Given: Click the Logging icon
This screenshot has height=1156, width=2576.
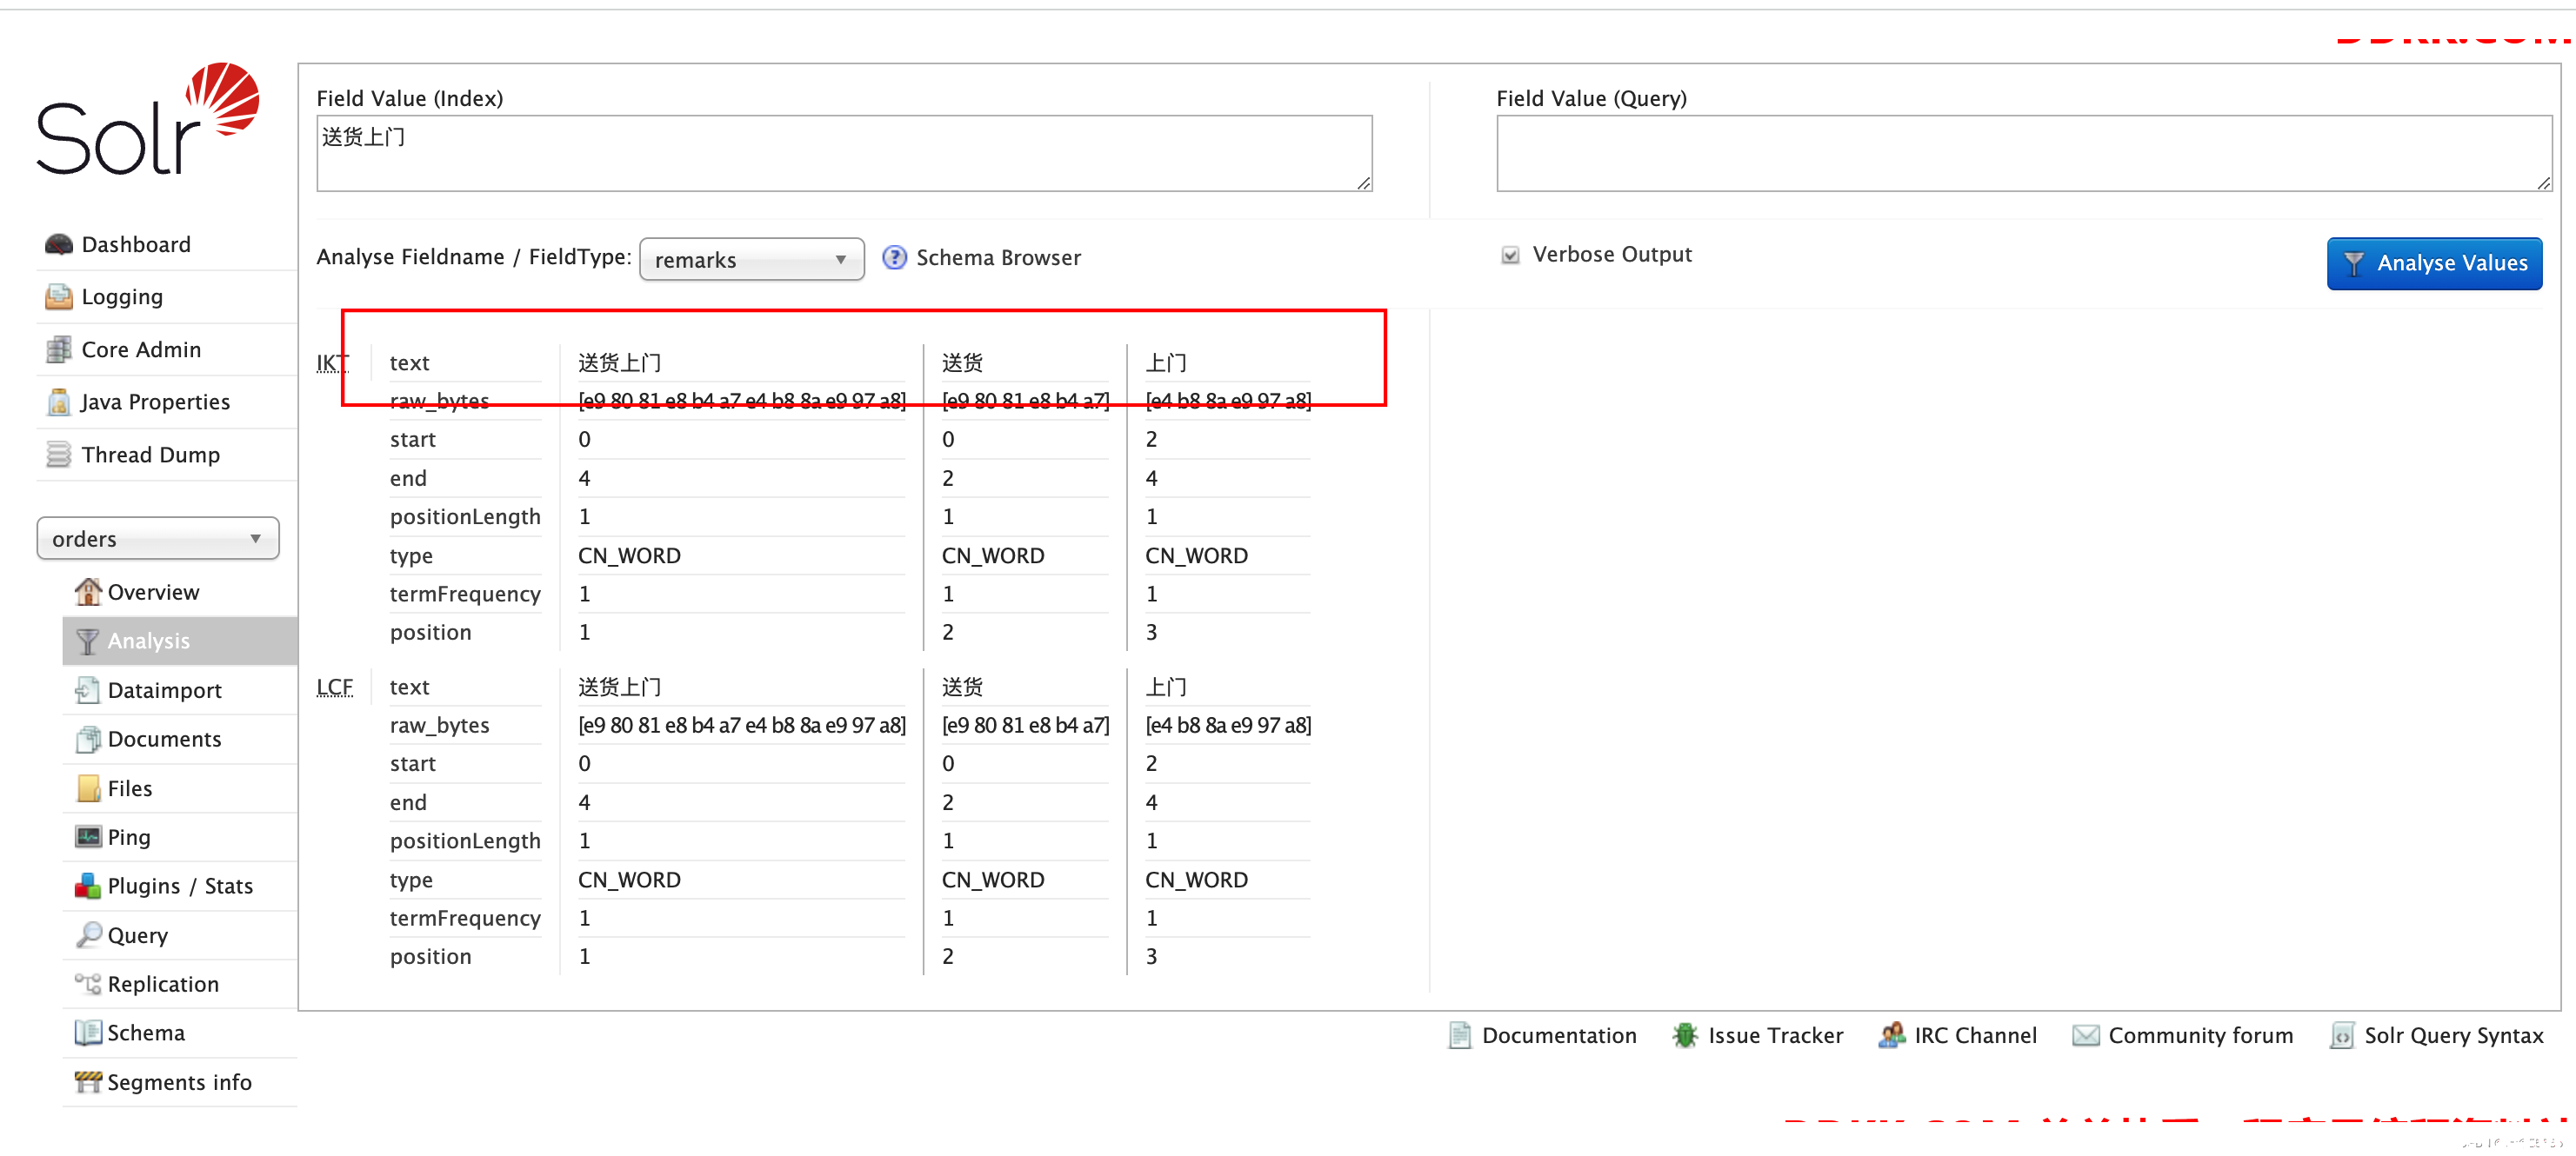Looking at the screenshot, I should [59, 296].
